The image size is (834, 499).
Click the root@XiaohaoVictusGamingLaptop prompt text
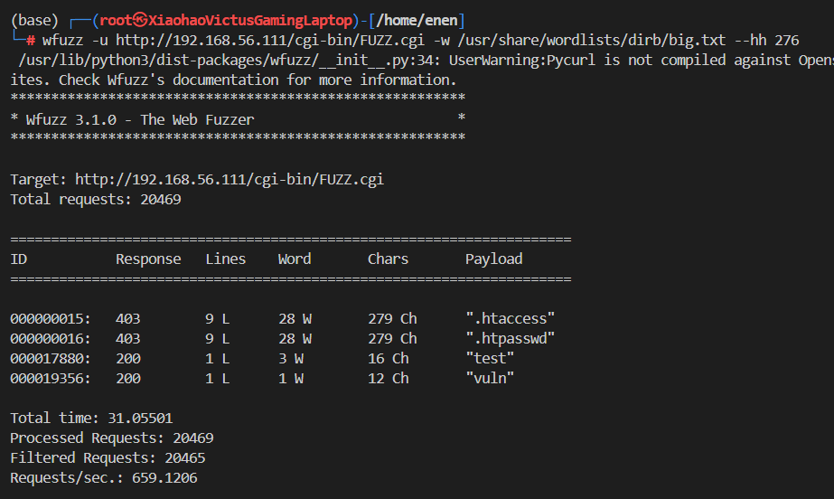226,20
